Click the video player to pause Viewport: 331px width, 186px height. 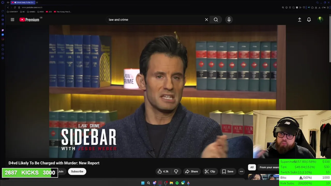(x=167, y=91)
